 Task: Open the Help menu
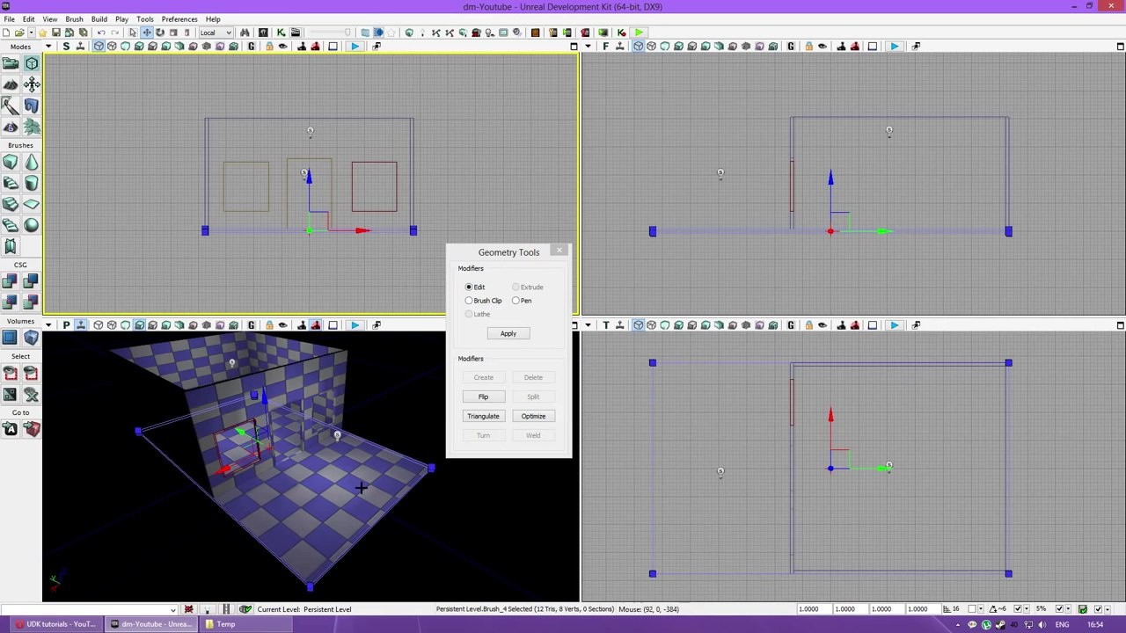[213, 19]
